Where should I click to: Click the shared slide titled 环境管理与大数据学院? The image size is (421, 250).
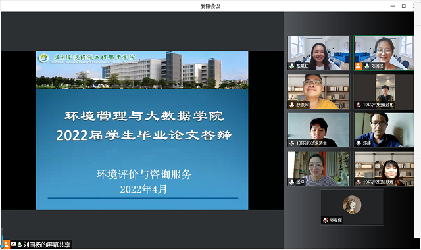142,130
